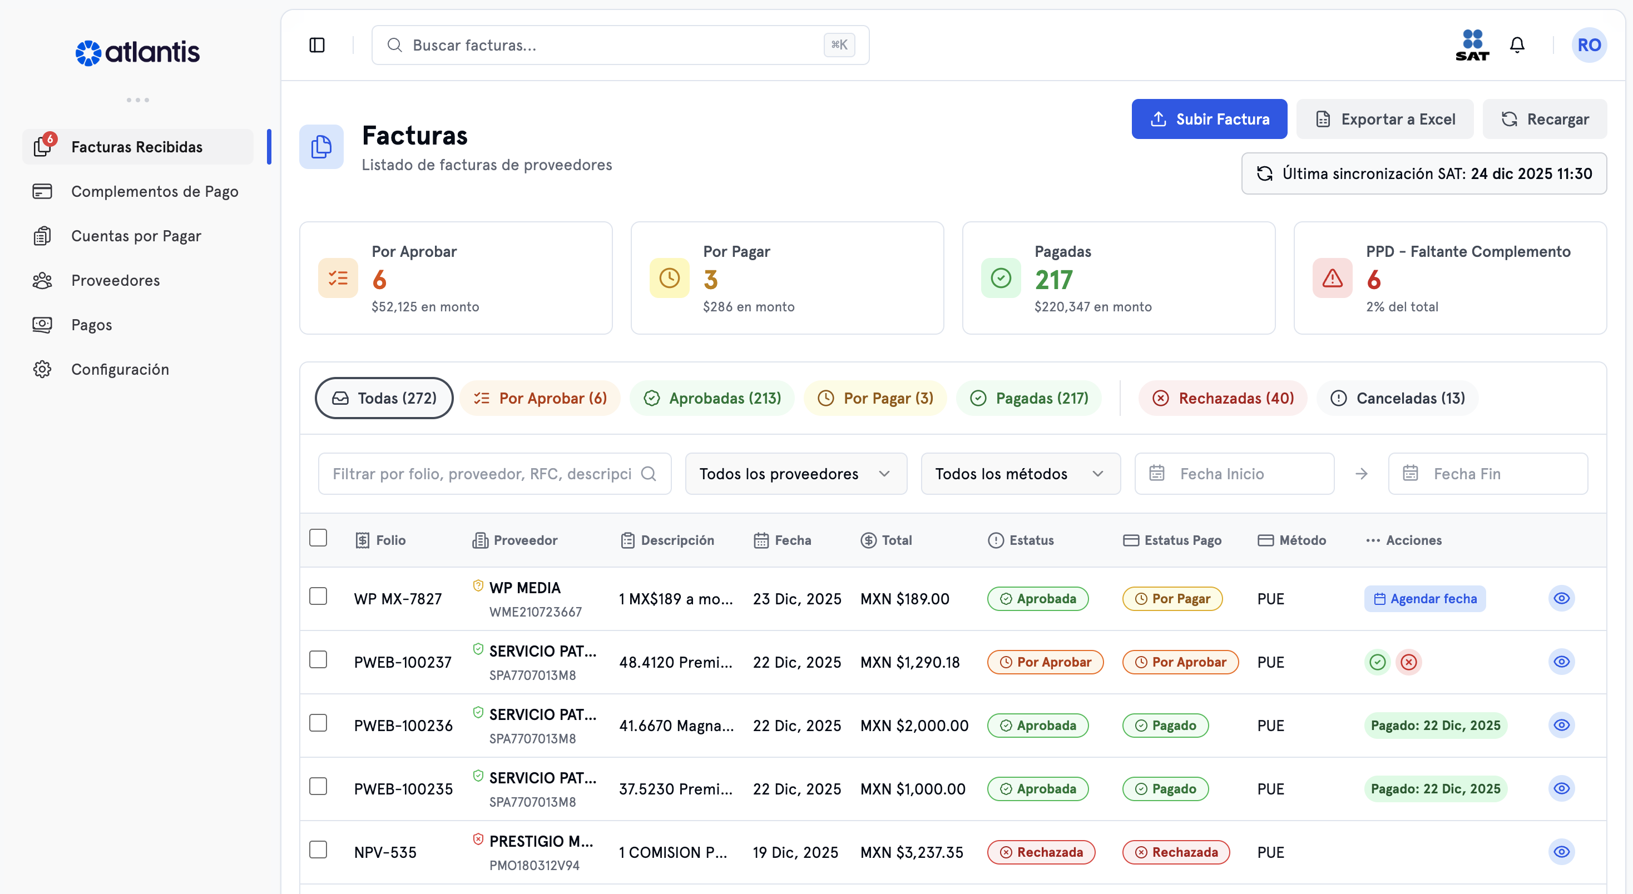Click Exportar a Excel
The height and width of the screenshot is (894, 1633).
pos(1384,118)
